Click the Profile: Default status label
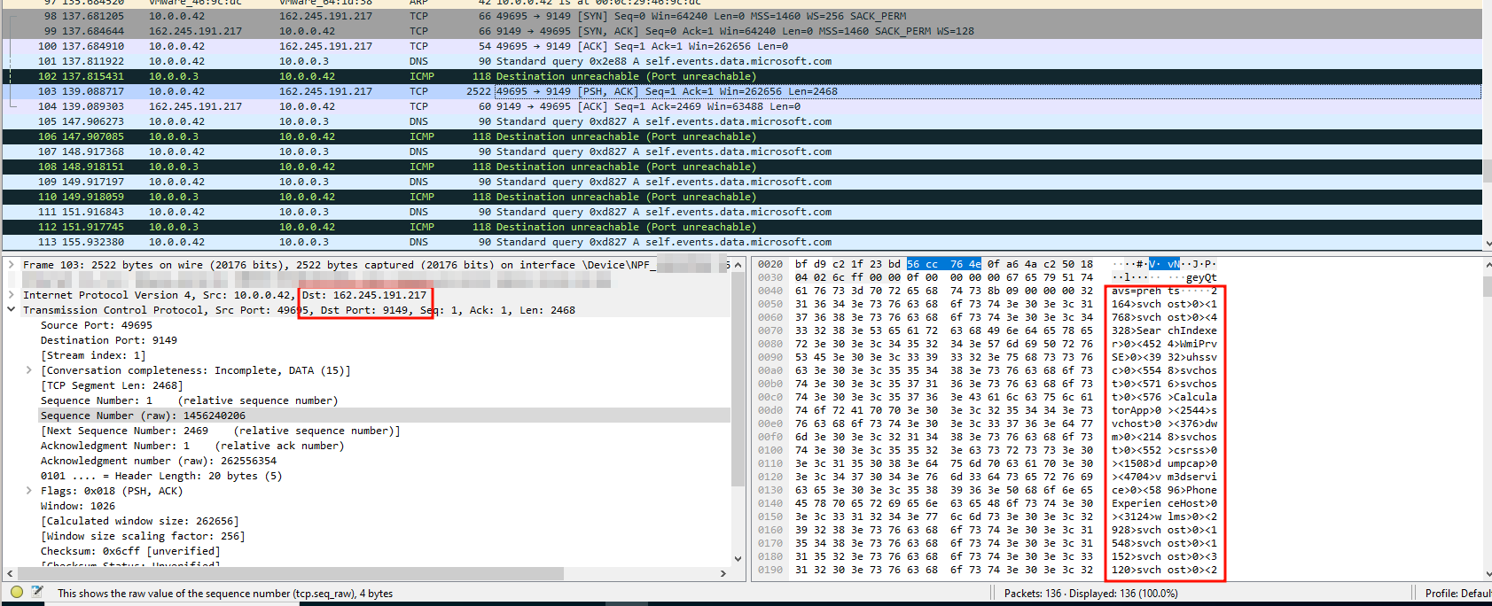Image resolution: width=1492 pixels, height=606 pixels. (1456, 593)
